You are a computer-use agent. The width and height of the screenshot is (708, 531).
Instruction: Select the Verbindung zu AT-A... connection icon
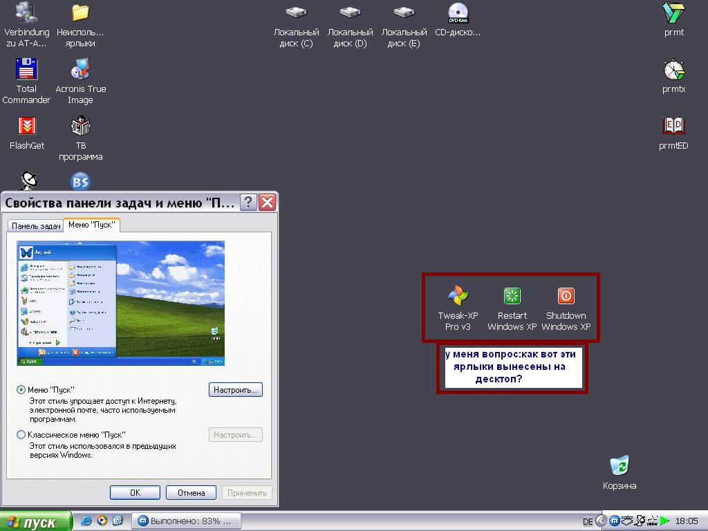27,25
